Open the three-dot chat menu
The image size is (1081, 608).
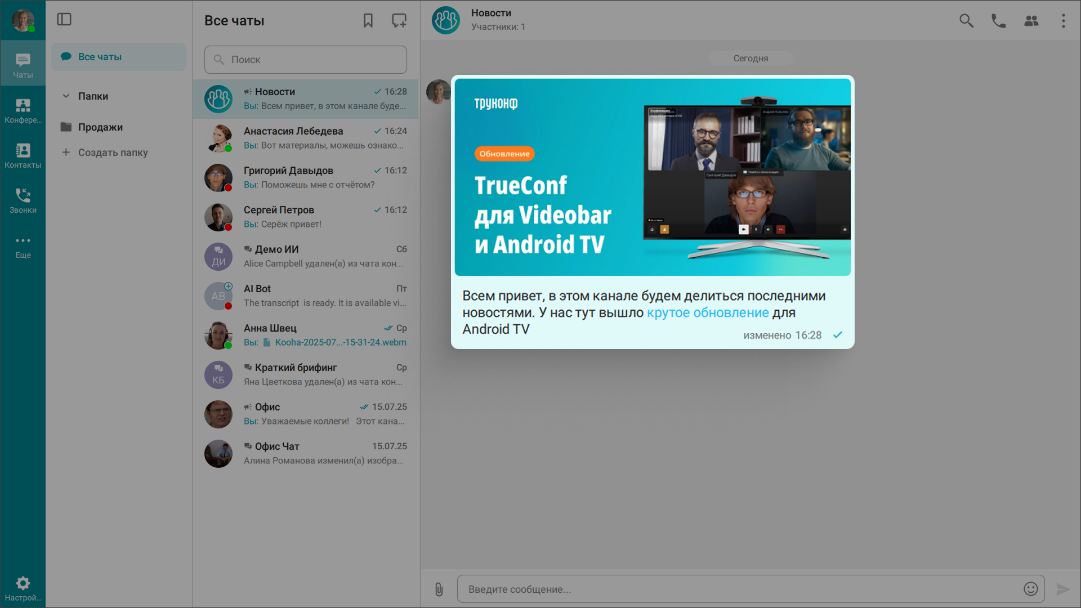pos(1063,21)
